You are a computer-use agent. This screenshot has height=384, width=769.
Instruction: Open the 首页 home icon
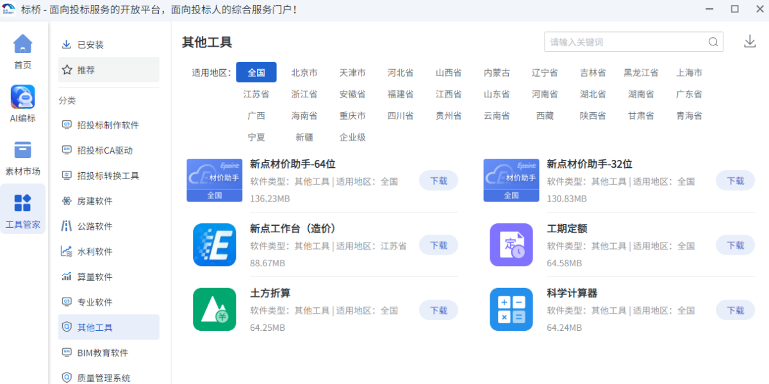22,45
